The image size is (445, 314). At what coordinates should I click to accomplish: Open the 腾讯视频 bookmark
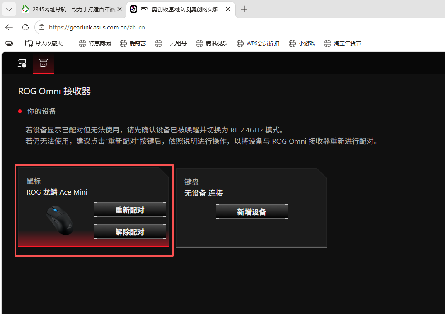click(212, 44)
